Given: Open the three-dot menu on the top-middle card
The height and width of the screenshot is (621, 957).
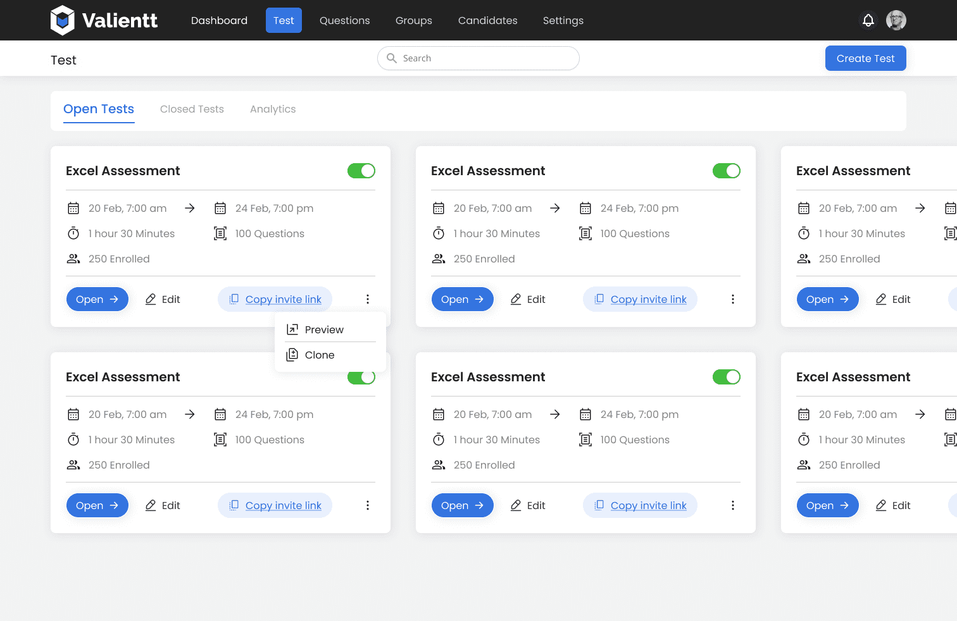Looking at the screenshot, I should (733, 299).
